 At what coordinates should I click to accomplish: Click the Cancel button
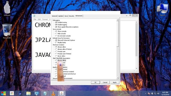(105, 82)
